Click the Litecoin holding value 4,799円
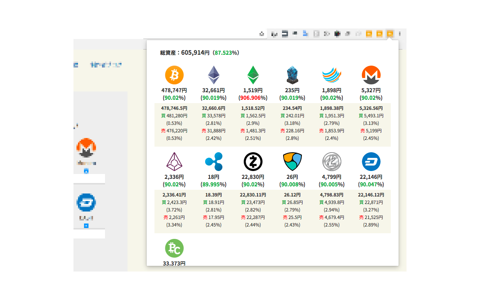Image resolution: width=480 pixels, height=300 pixels. (x=332, y=177)
